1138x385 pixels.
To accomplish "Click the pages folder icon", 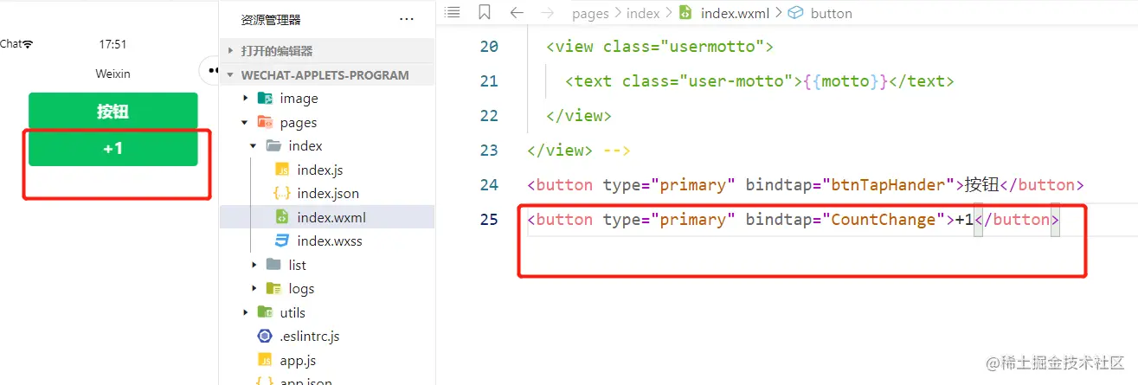I will tap(265, 123).
